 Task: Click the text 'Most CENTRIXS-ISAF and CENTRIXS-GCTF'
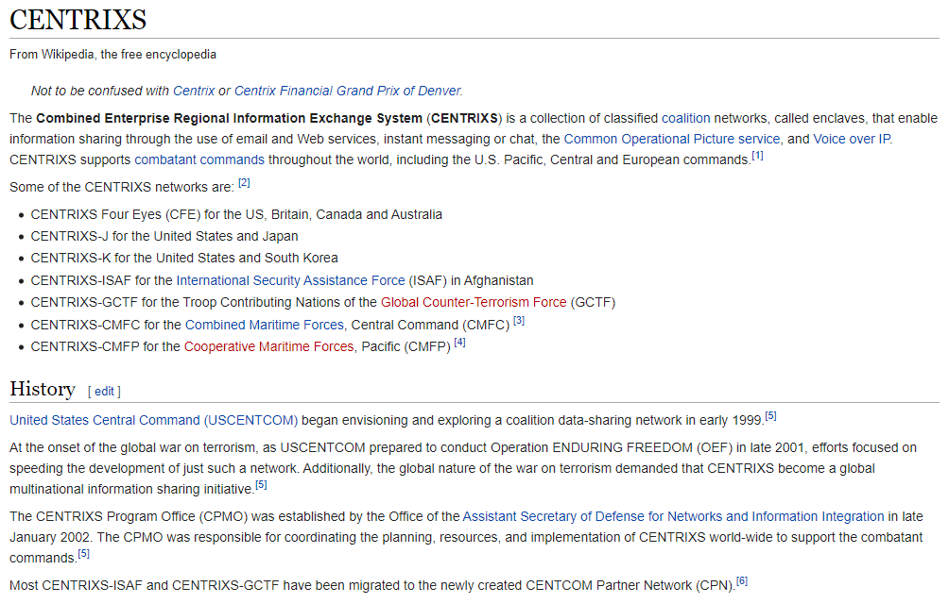coord(145,586)
